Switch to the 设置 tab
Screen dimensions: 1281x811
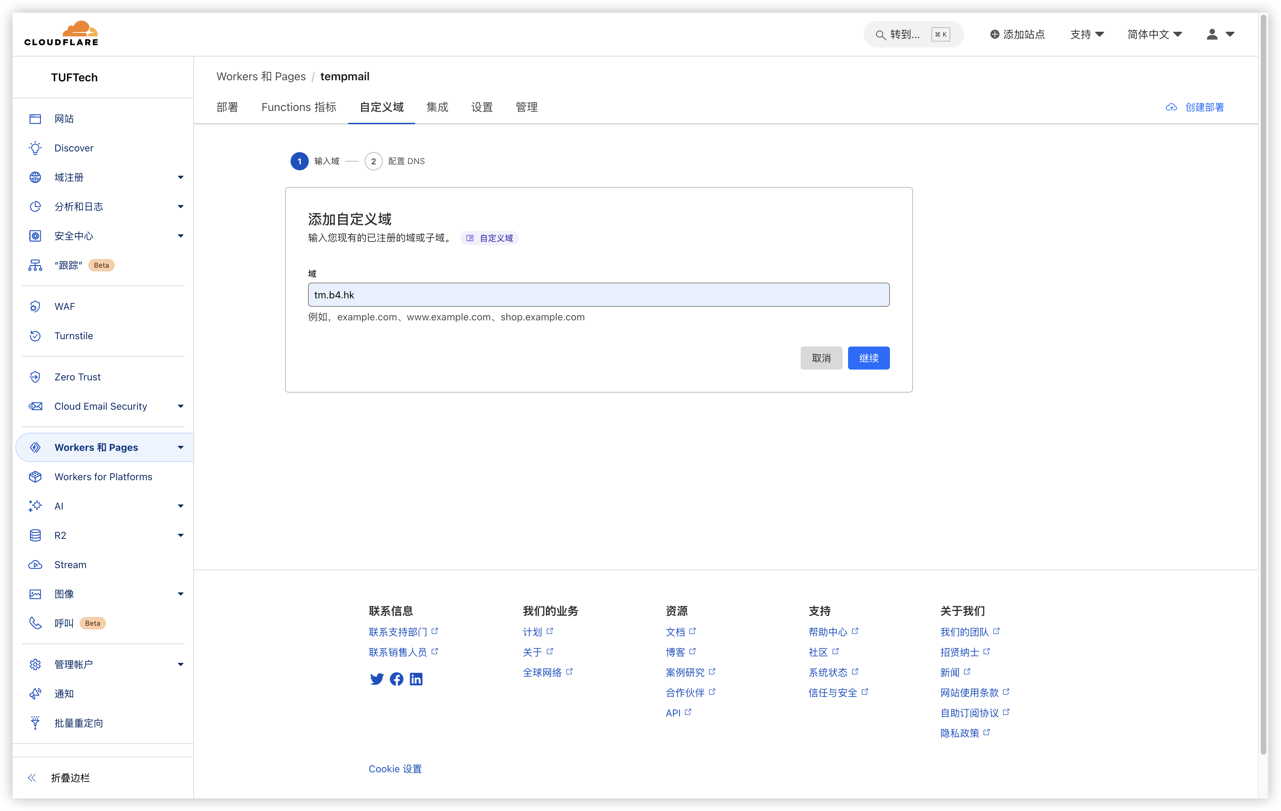point(481,107)
